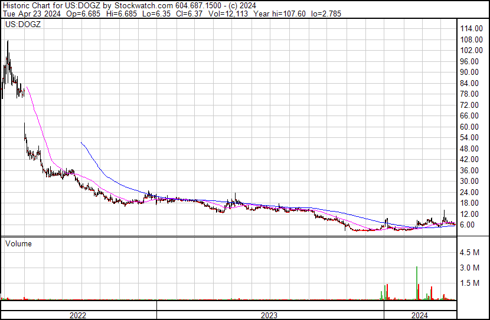Click the US:DOGZ ticker label
The image size is (490, 320).
pos(22,25)
